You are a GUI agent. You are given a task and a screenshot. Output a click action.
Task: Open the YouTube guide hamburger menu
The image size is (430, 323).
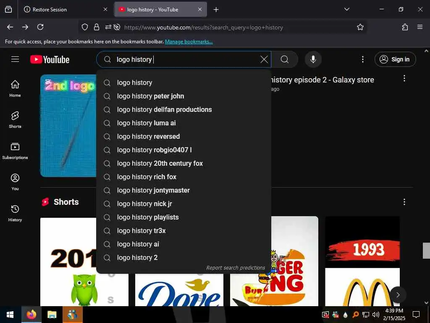(x=15, y=59)
